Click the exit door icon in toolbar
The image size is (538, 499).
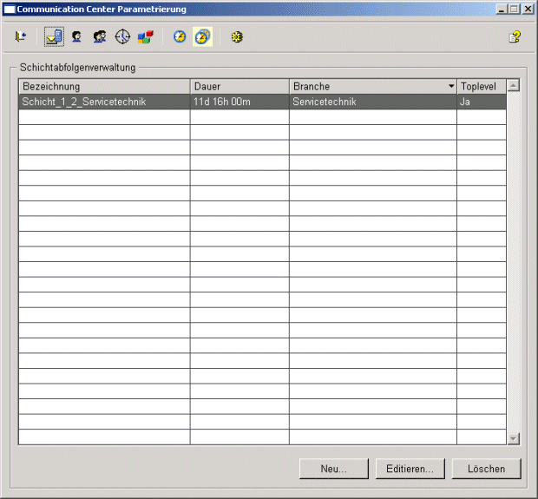point(21,37)
